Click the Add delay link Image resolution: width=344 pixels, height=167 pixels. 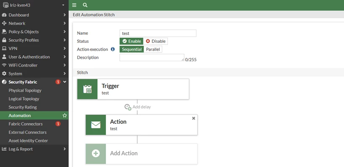click(x=141, y=107)
